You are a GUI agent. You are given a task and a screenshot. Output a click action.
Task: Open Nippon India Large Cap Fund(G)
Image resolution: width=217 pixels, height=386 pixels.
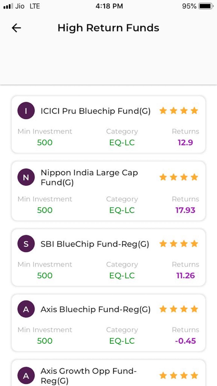click(89, 177)
